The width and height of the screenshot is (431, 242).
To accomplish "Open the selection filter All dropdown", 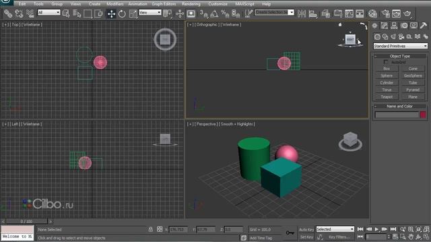I will pos(49,12).
